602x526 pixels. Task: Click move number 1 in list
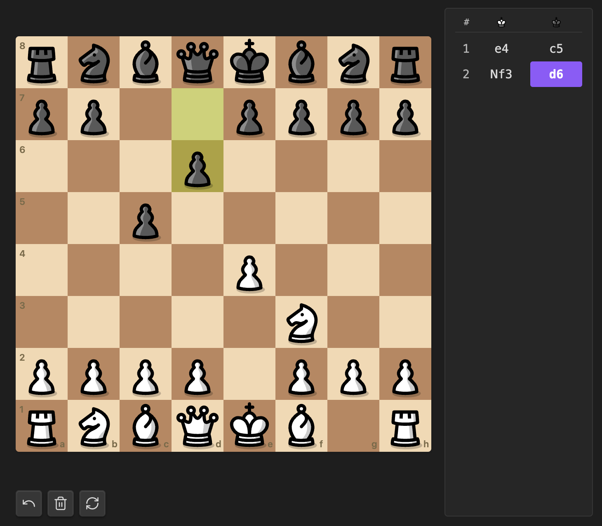tap(466, 49)
